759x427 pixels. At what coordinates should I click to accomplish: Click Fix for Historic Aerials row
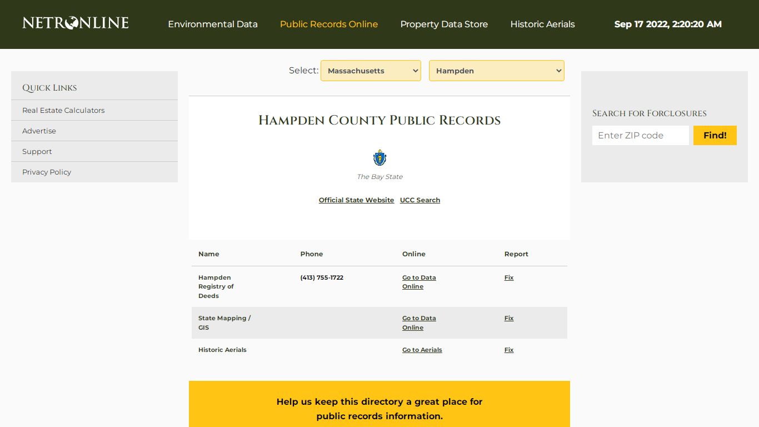tap(509, 350)
